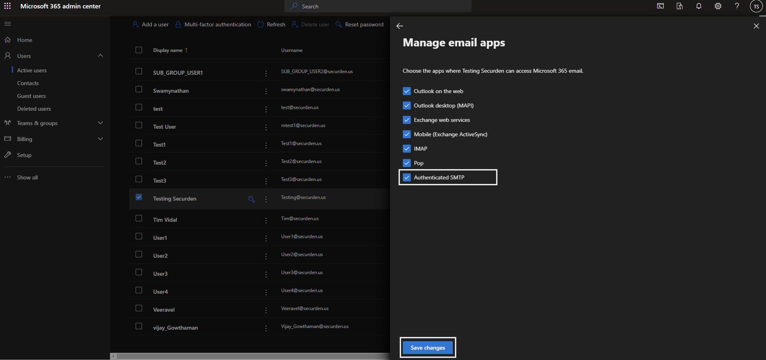Click Tim@securden.us username cell
The image size is (766, 360).
point(300,219)
